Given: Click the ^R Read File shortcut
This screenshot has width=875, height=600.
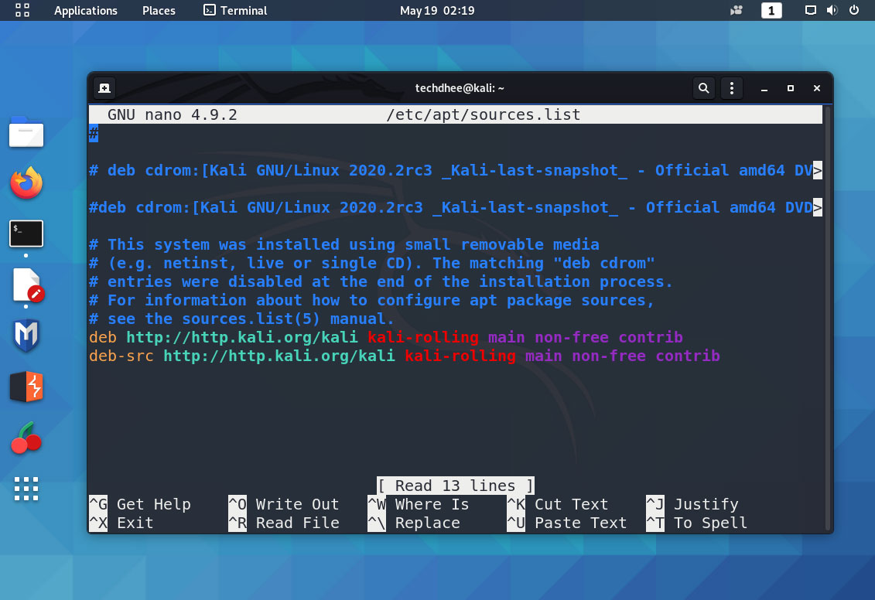Looking at the screenshot, I should tap(283, 523).
